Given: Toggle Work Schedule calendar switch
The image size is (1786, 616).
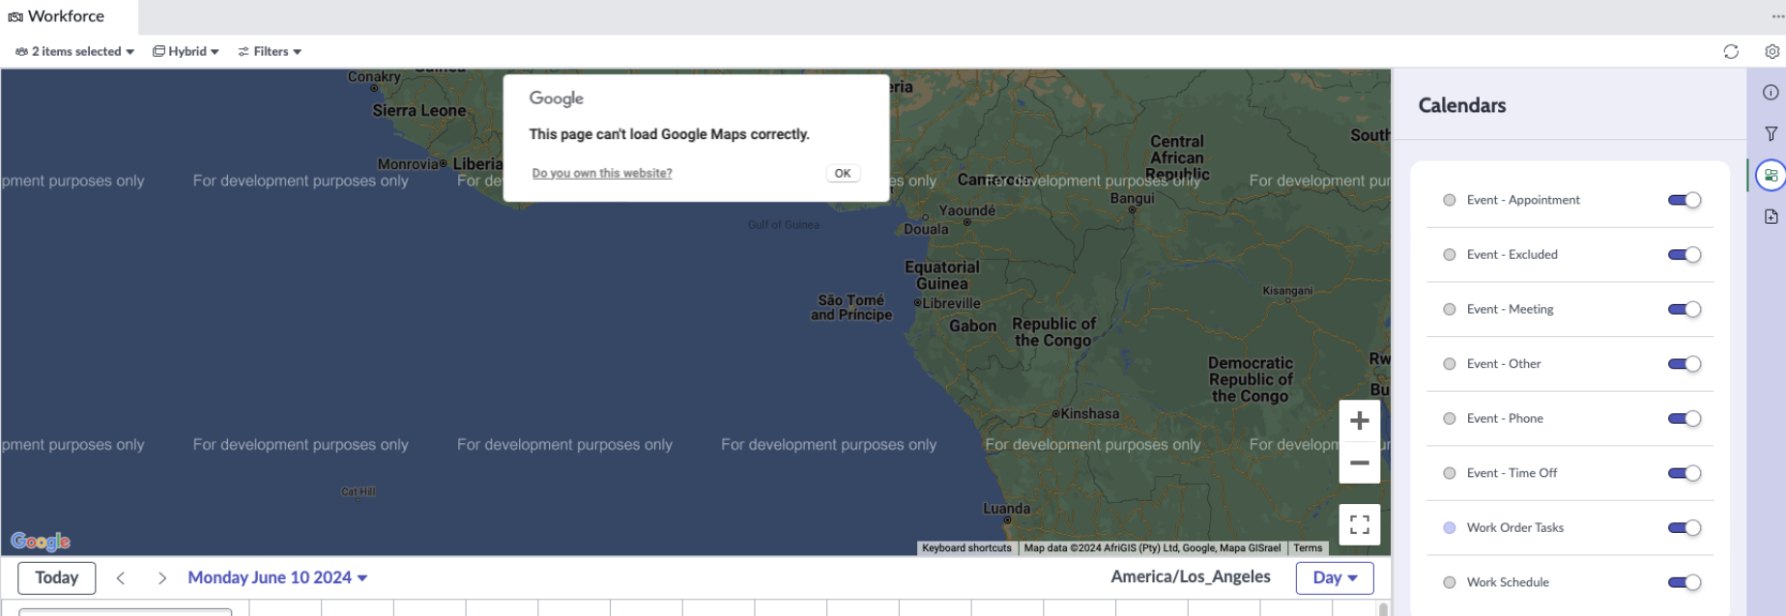Looking at the screenshot, I should click(1685, 582).
